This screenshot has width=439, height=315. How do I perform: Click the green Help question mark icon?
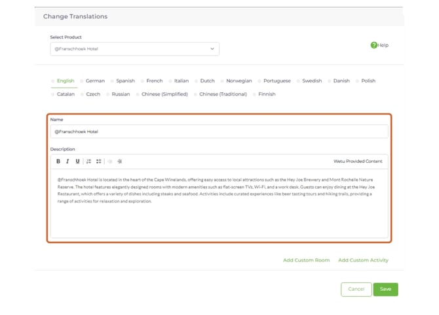[x=373, y=45]
